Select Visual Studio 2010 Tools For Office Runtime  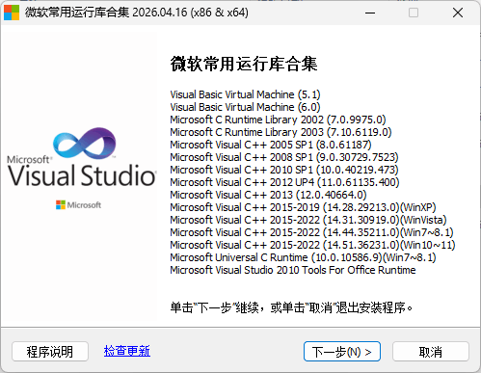(293, 270)
